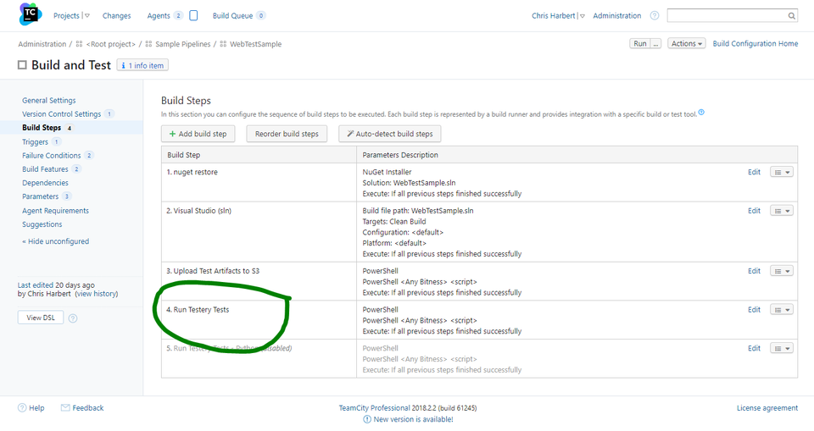Screen dimensions: 814x431
Task: Open the build steps help icon
Action: click(x=701, y=112)
